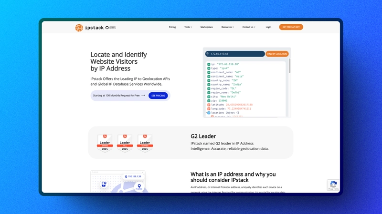382x214 pixels.
Task: Go to the Marketplace page
Action: point(207,27)
